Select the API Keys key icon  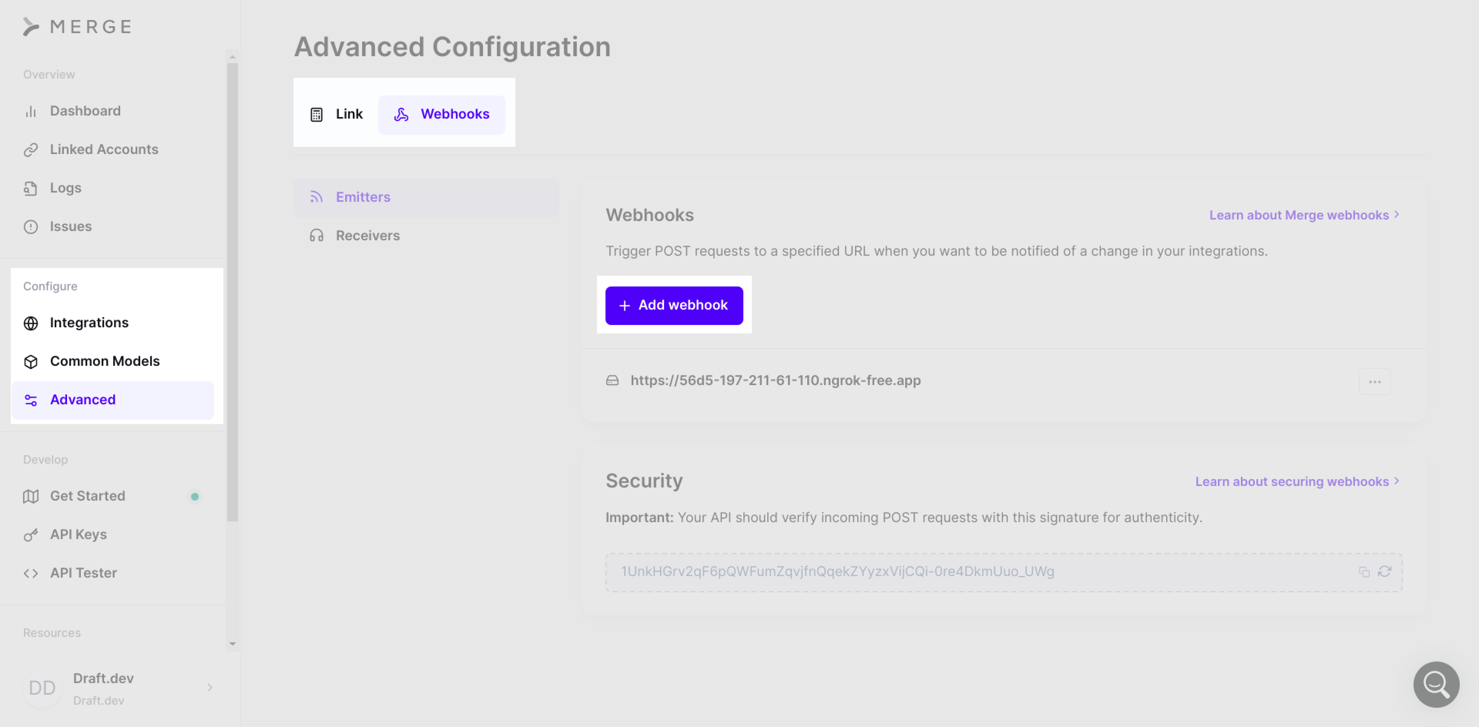coord(31,534)
